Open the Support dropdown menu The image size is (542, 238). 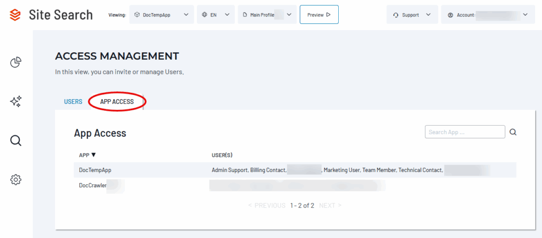412,15
